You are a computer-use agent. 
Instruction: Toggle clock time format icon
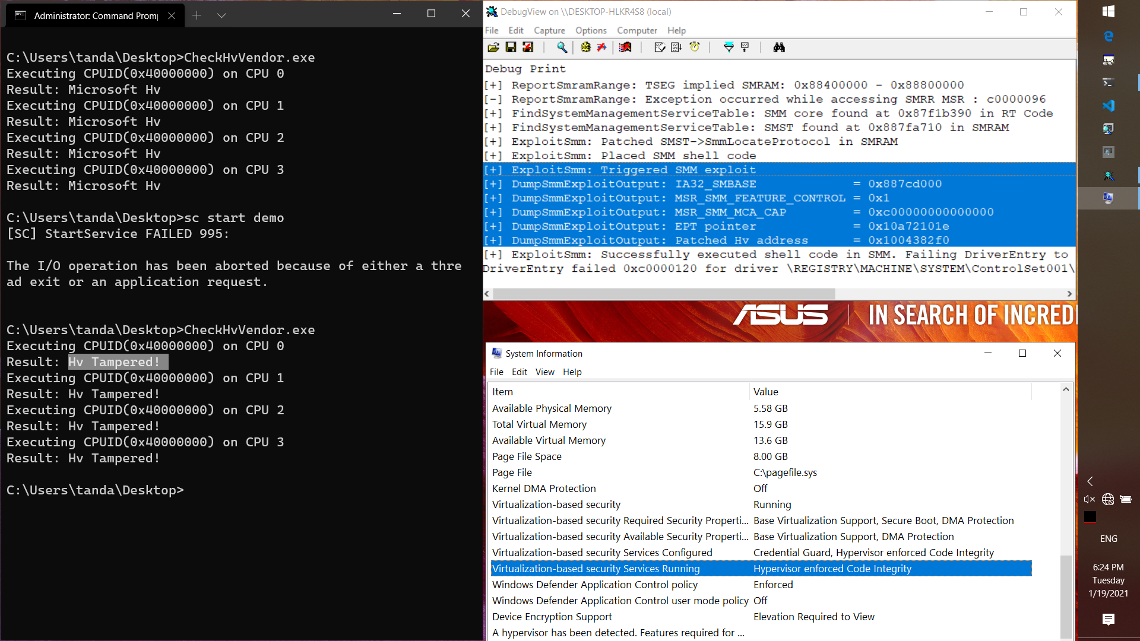pyautogui.click(x=695, y=47)
